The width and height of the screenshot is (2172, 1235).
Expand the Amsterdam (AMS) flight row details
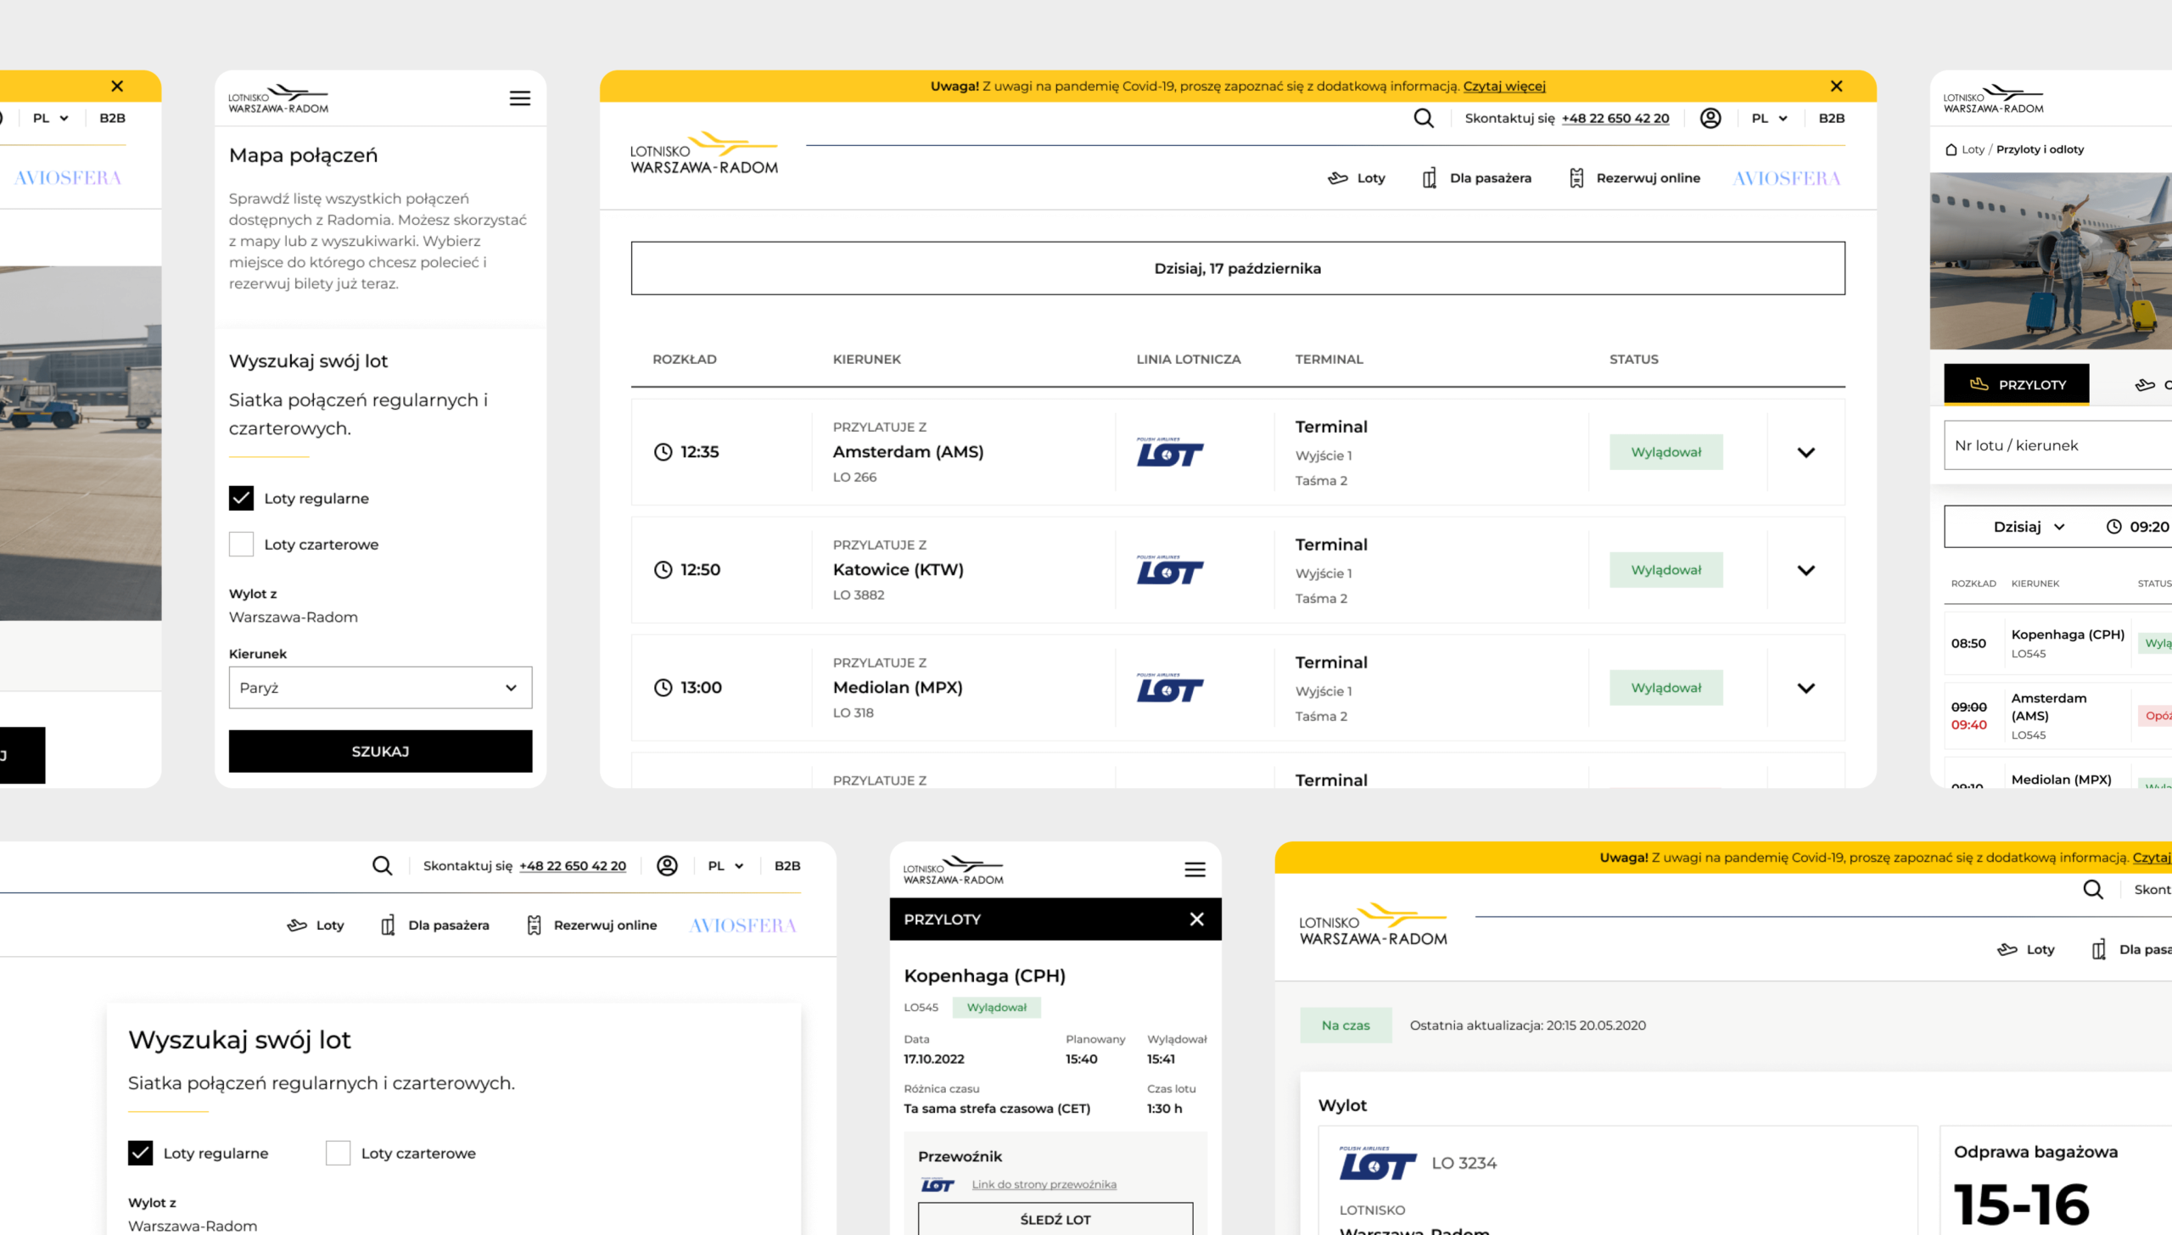point(1805,452)
